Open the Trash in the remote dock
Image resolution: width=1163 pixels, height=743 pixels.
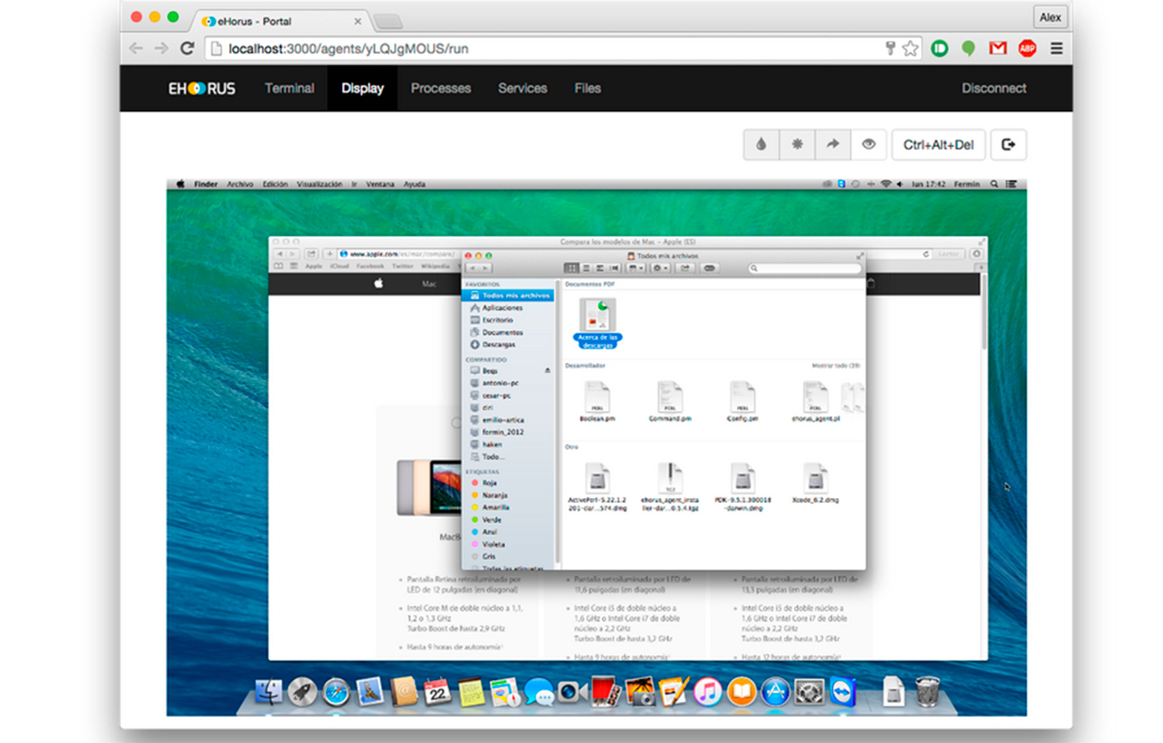tap(927, 691)
